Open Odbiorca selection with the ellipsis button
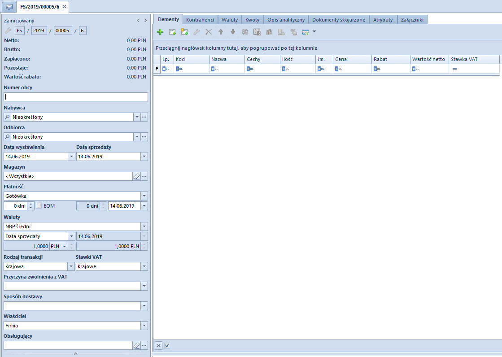This screenshot has height=357, width=502. [144, 137]
